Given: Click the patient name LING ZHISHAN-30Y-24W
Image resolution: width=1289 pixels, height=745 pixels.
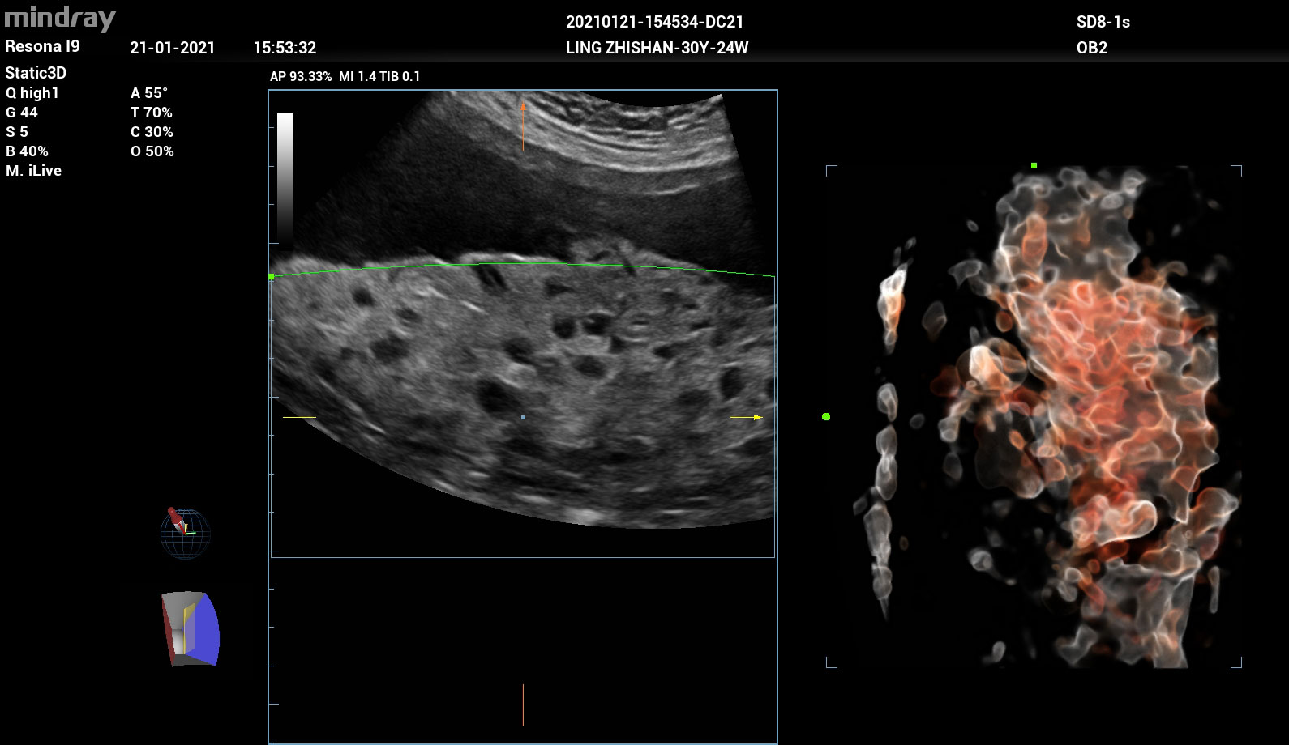Looking at the screenshot, I should click(x=657, y=48).
